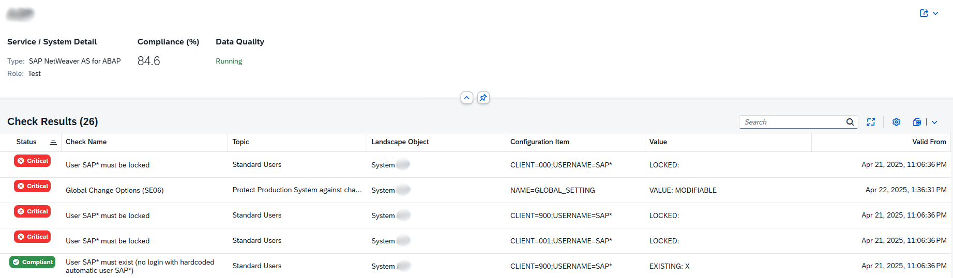Select the CLIENT=000;USERNAME=SAP* row
Screen dimensions: 953x278
click(561, 165)
